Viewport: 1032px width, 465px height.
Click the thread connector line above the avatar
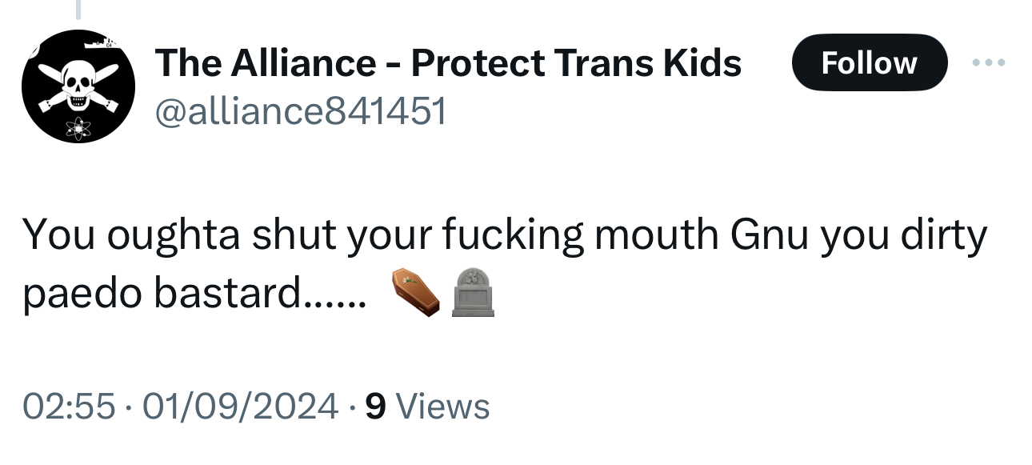click(x=78, y=9)
